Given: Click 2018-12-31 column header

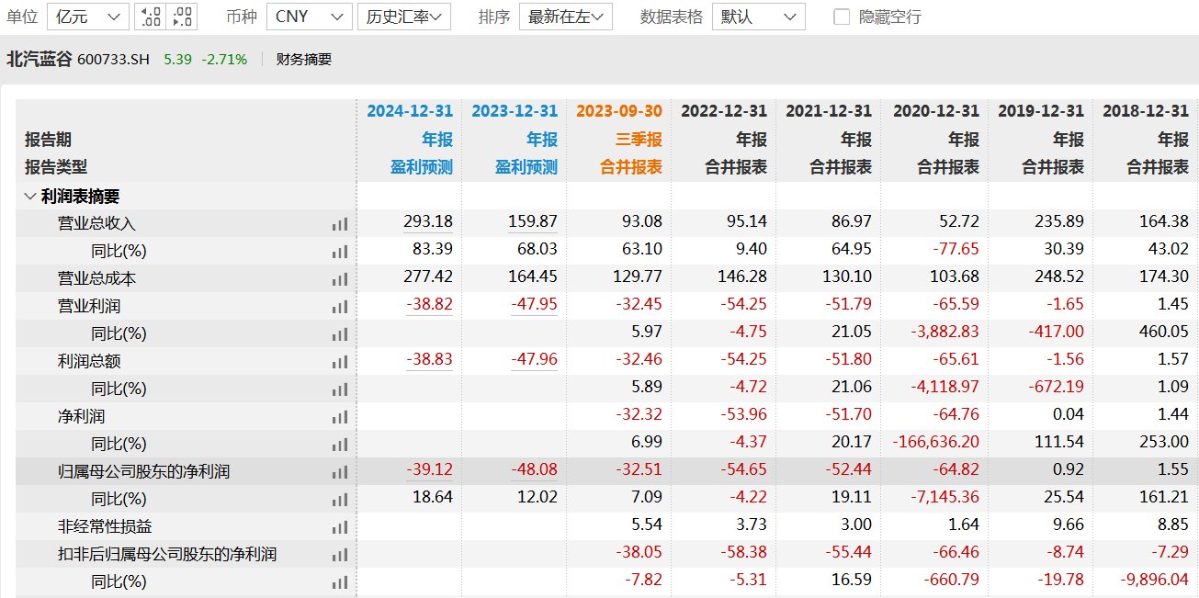Looking at the screenshot, I should tap(1146, 110).
